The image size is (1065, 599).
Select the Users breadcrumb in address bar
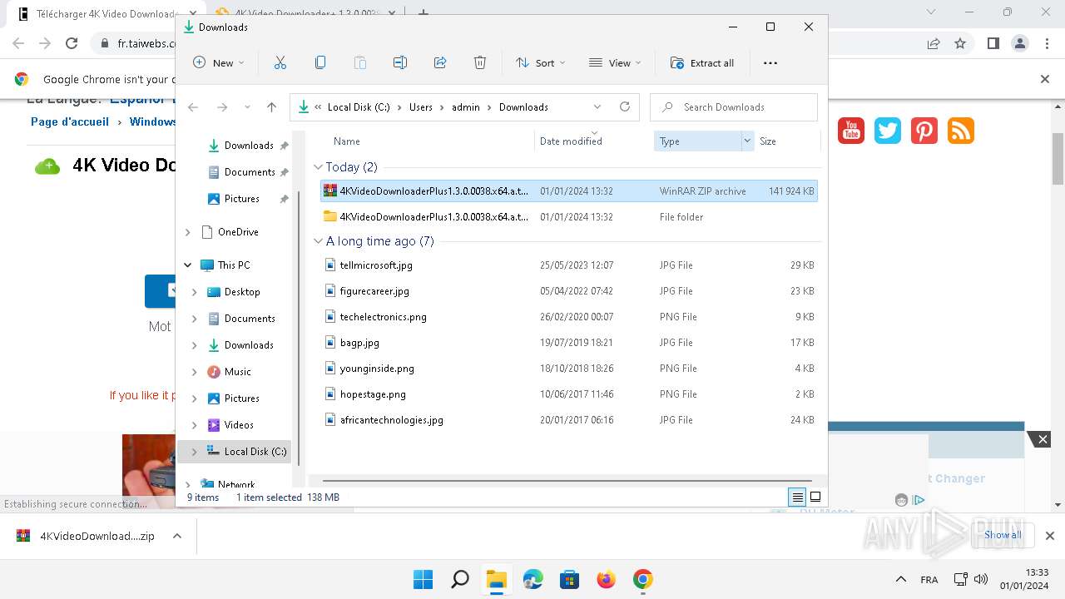[x=421, y=106]
